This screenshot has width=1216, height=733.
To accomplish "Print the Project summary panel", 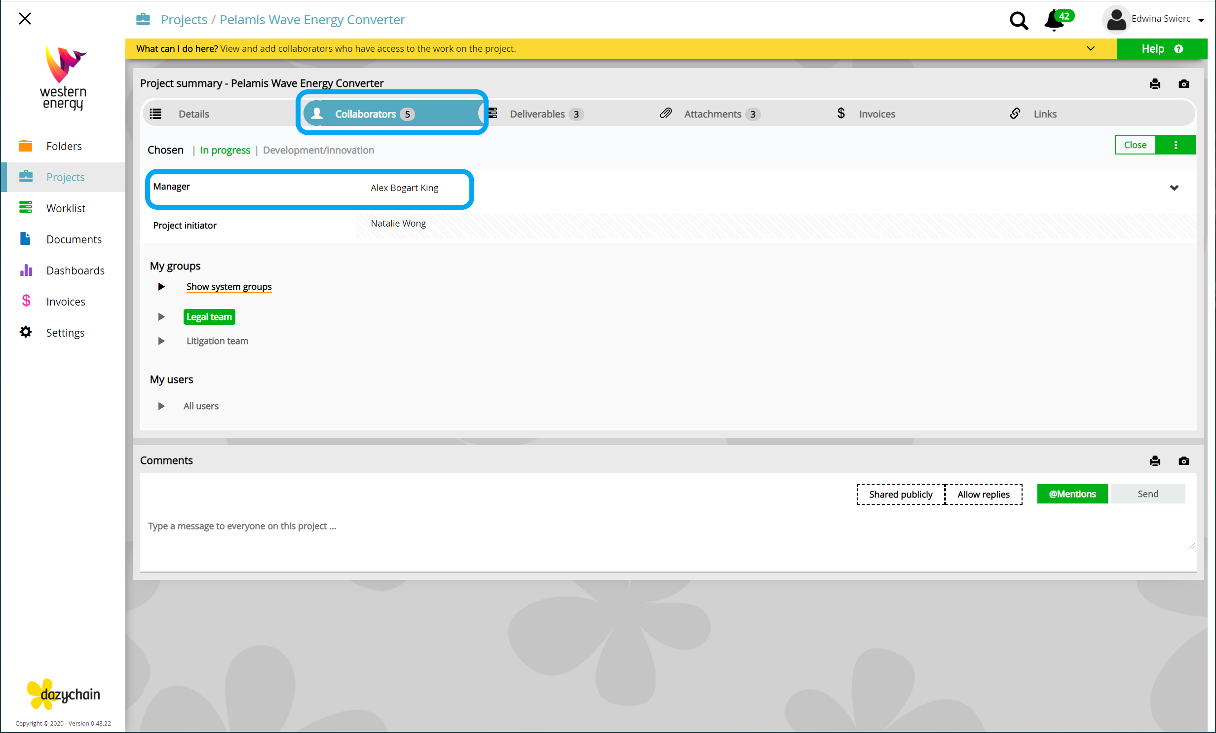I will coord(1155,84).
